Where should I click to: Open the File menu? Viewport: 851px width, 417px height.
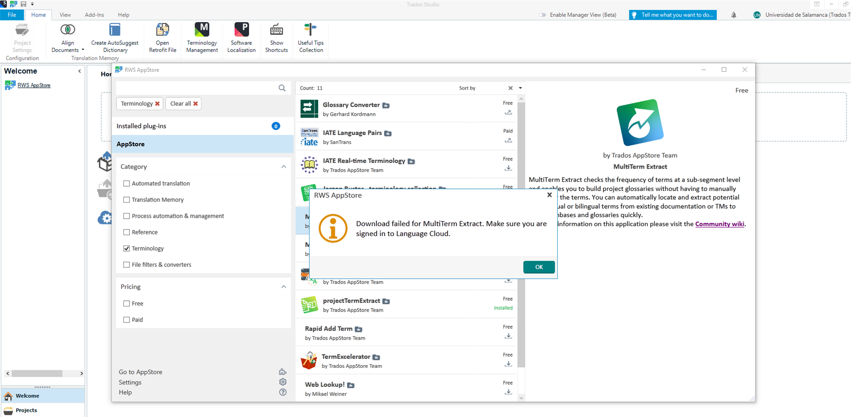[12, 15]
